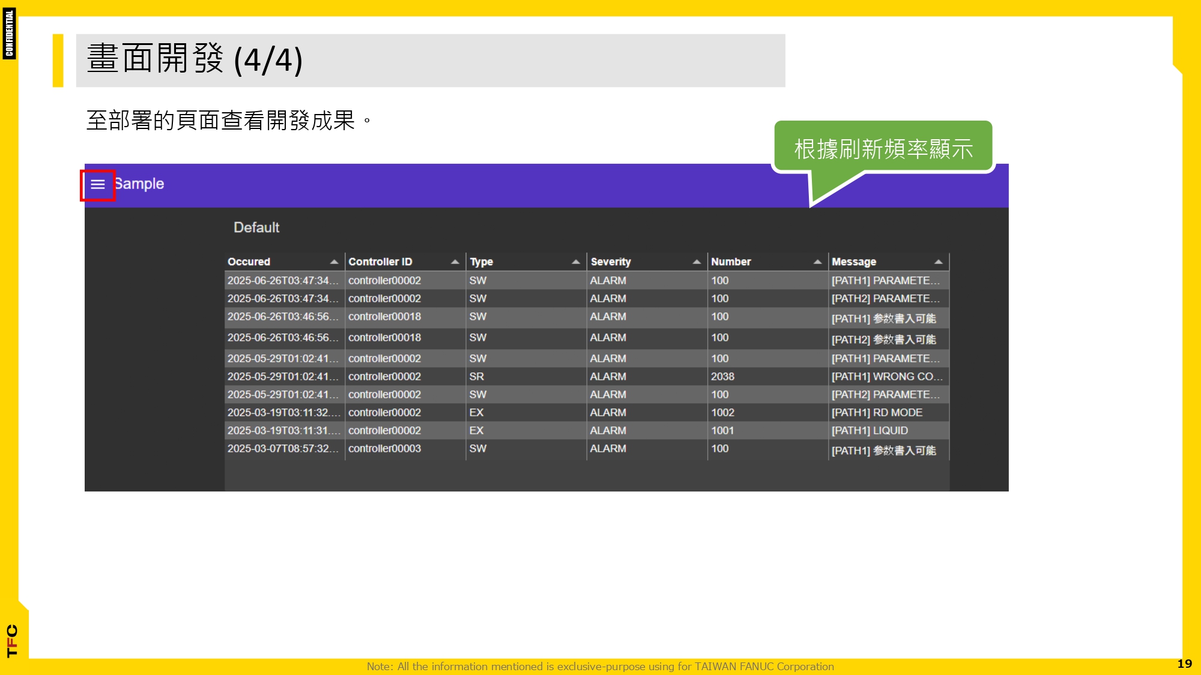Click sort arrow in Severity column header

pyautogui.click(x=696, y=262)
